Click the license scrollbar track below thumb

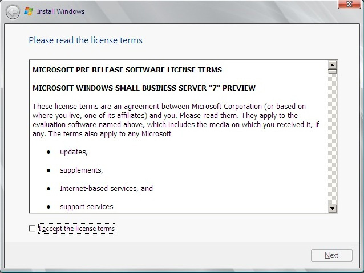pyautogui.click(x=333, y=139)
